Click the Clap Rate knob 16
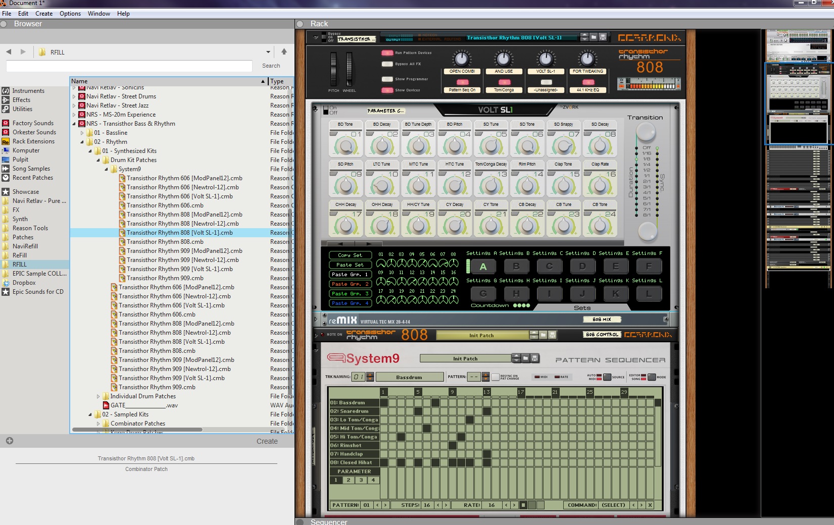This screenshot has height=525, width=834. [x=600, y=186]
